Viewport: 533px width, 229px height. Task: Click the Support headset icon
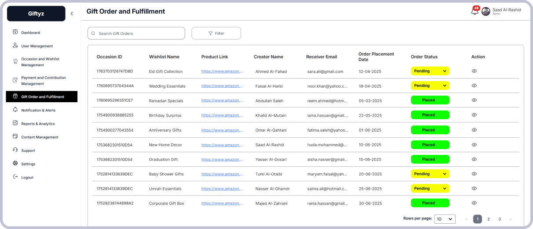(x=15, y=150)
